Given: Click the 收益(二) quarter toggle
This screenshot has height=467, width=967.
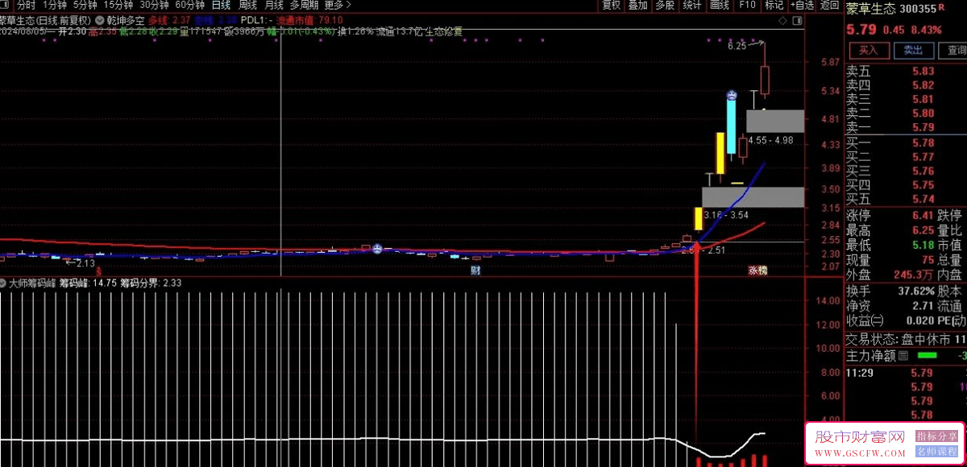Looking at the screenshot, I should [x=864, y=320].
